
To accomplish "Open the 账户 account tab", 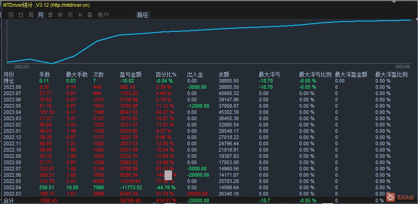I will [x=103, y=15].
